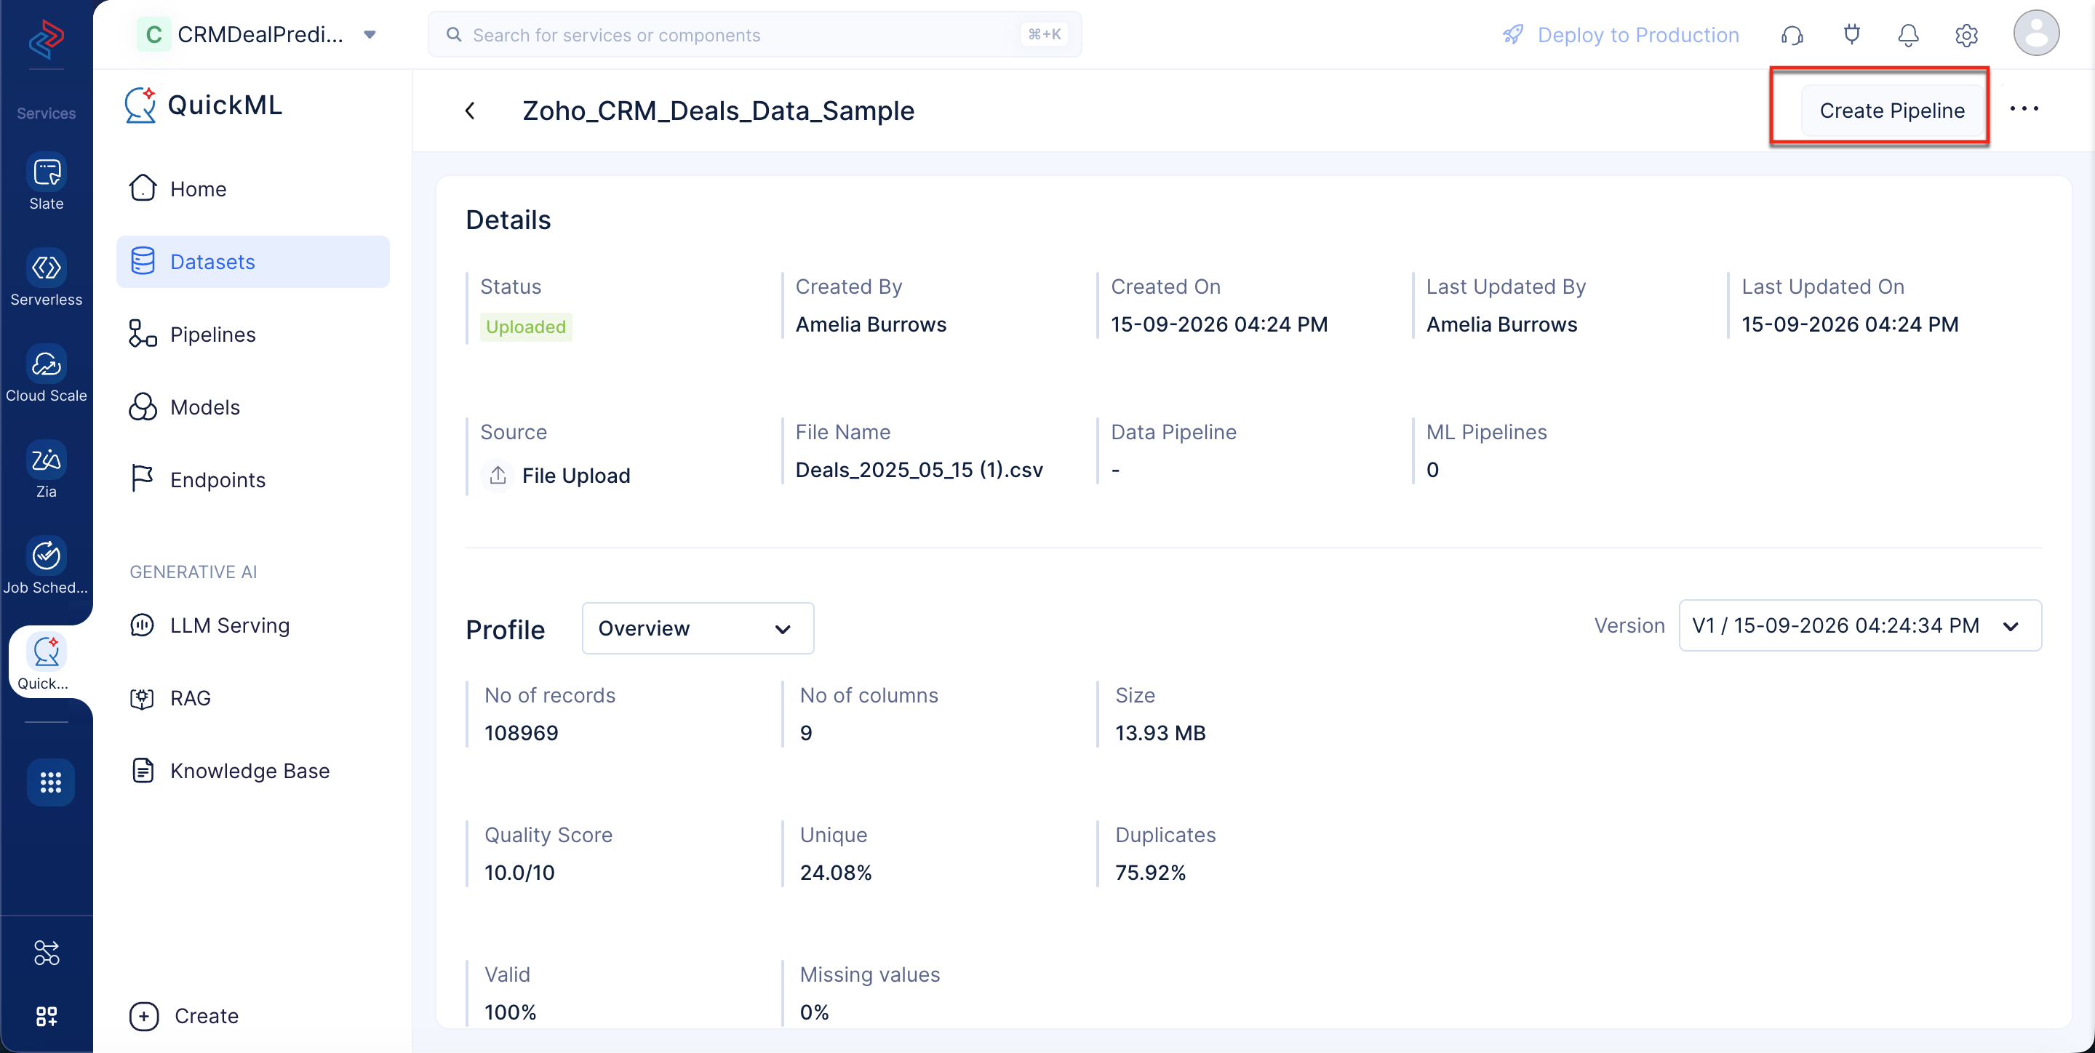Open the Serverless service
The width and height of the screenshot is (2095, 1053).
point(47,277)
